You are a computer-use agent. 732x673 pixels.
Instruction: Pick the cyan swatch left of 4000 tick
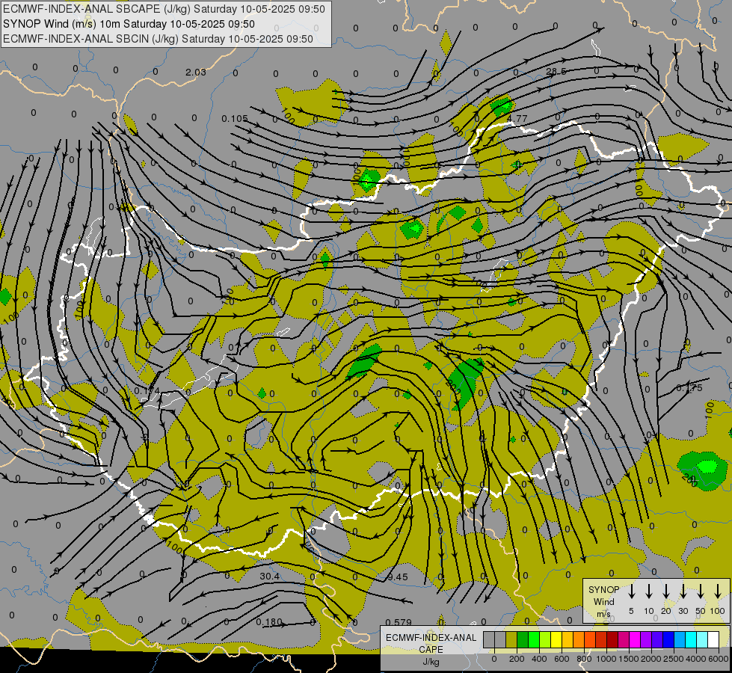691,640
